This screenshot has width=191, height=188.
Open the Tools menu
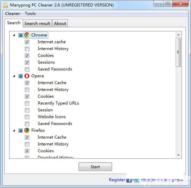coord(30,14)
